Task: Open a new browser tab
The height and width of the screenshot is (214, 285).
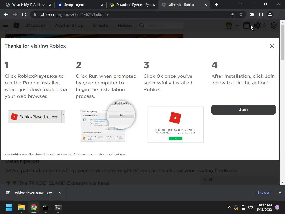Action: click(216, 5)
